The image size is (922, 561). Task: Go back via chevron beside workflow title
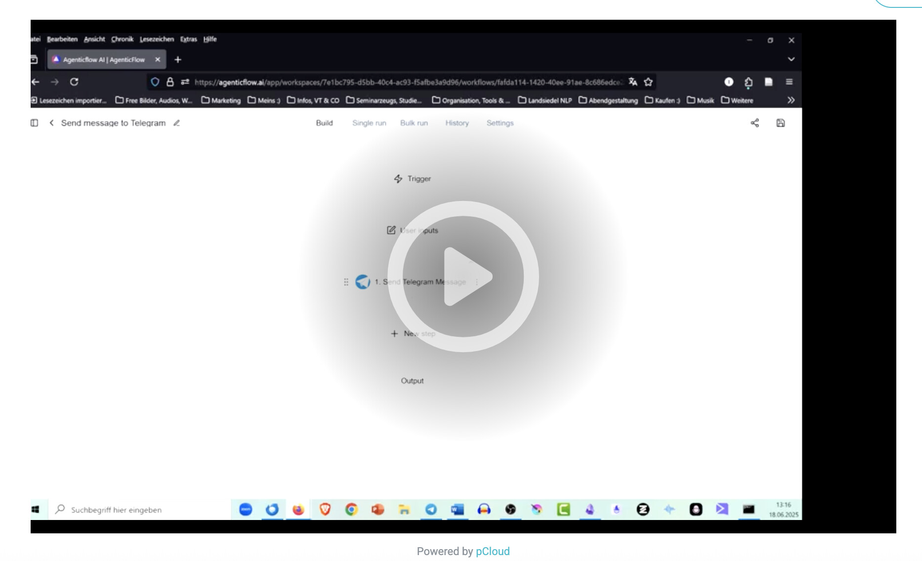tap(51, 123)
